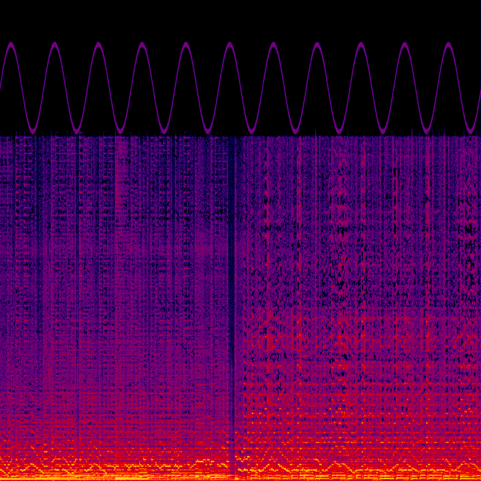Click the first peak of the sine wave

[11, 44]
